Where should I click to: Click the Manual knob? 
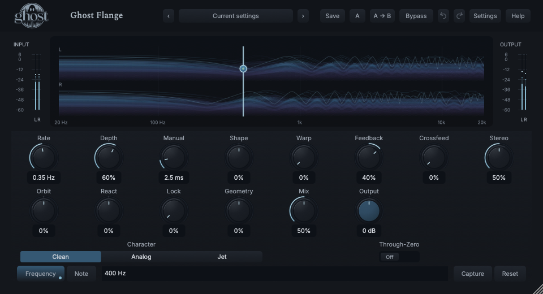pyautogui.click(x=174, y=158)
